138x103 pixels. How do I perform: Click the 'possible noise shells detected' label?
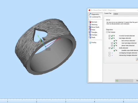[130, 50]
